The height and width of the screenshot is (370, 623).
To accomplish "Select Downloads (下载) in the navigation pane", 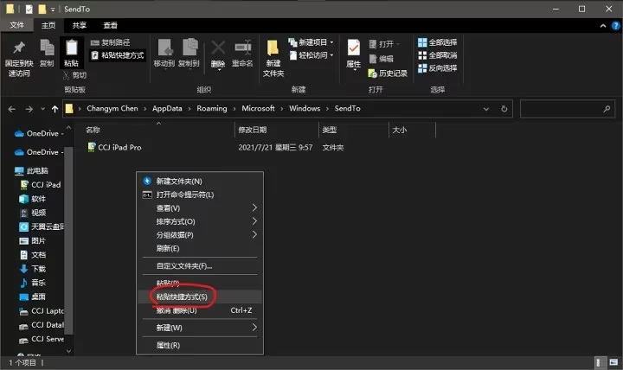I will pyautogui.click(x=38, y=269).
